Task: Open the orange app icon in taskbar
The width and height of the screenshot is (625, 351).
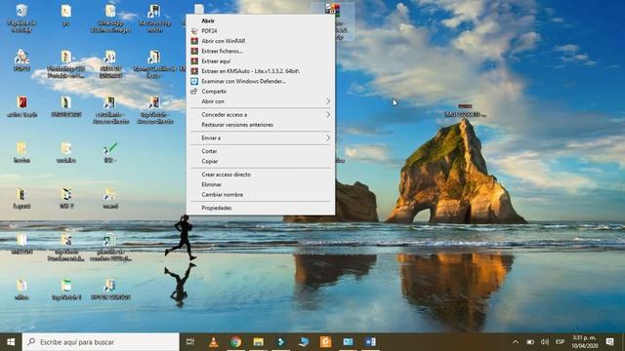Action: (x=325, y=342)
